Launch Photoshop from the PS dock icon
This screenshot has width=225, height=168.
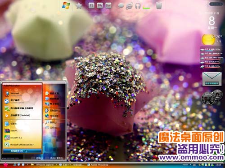(x=91, y=6)
